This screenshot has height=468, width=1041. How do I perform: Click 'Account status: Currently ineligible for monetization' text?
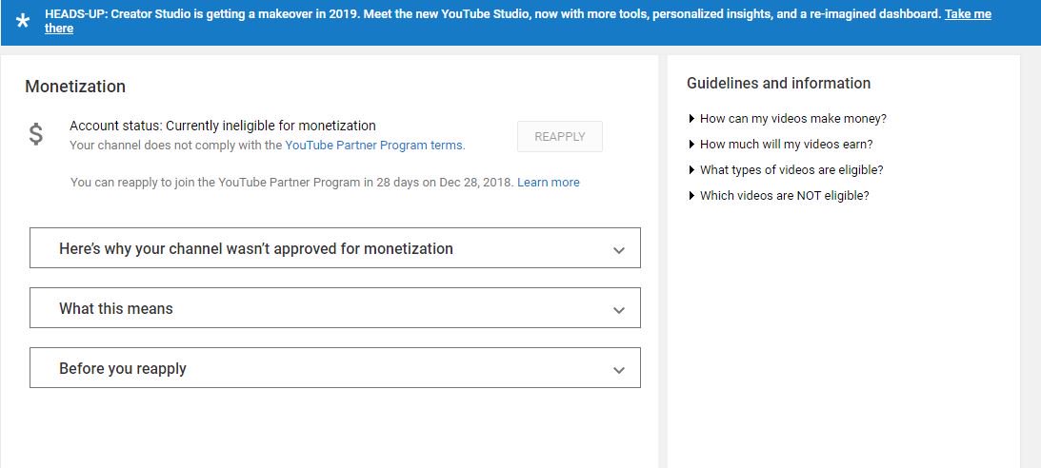pyautogui.click(x=223, y=126)
